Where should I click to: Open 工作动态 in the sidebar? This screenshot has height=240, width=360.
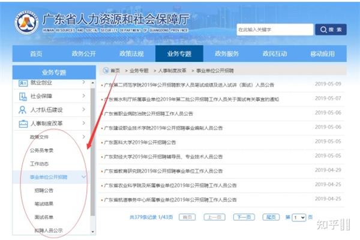39,164
